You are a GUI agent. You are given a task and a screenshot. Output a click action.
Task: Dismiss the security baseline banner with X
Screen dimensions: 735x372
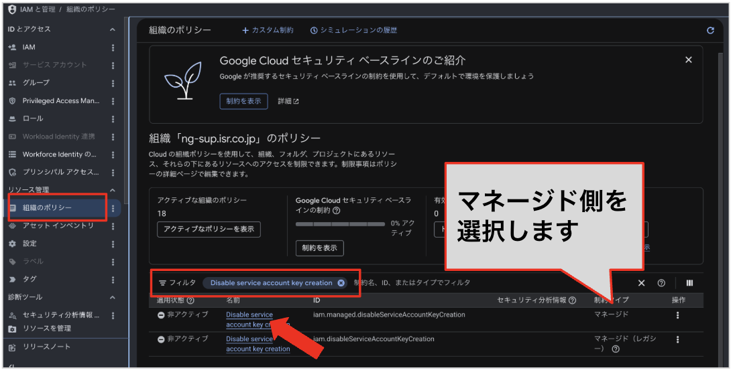[688, 60]
